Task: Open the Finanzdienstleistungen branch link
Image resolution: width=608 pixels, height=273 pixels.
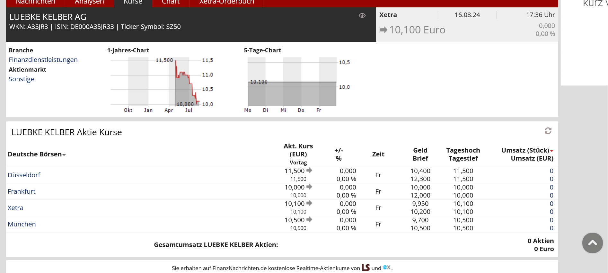Action: (43, 60)
